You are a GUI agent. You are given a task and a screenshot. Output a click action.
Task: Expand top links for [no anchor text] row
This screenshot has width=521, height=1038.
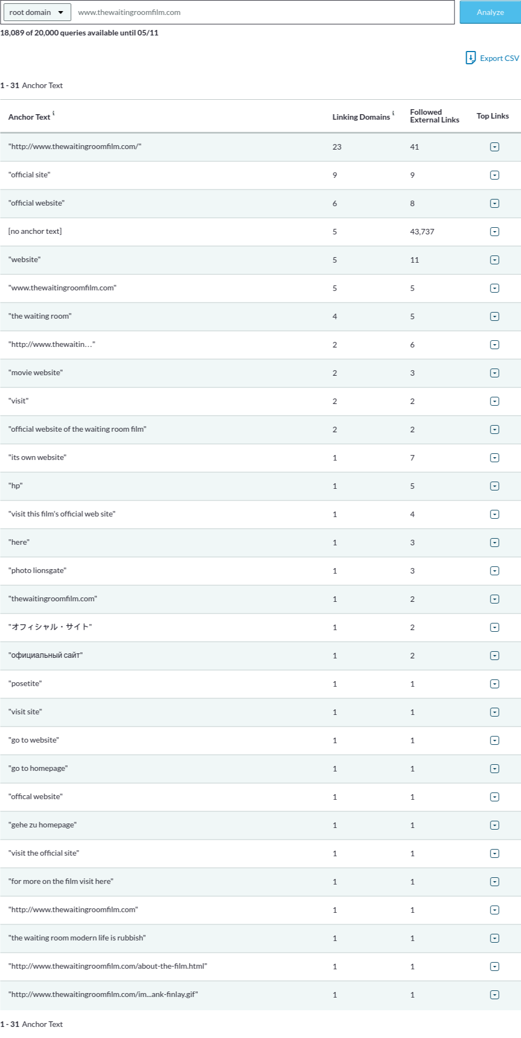494,232
